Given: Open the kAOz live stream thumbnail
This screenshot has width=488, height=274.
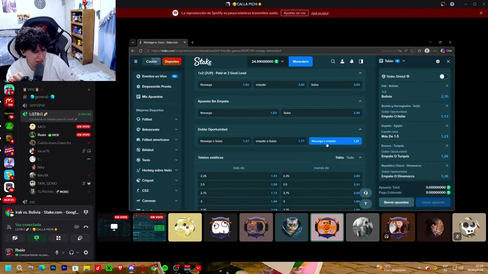Looking at the screenshot, I should click(114, 228).
